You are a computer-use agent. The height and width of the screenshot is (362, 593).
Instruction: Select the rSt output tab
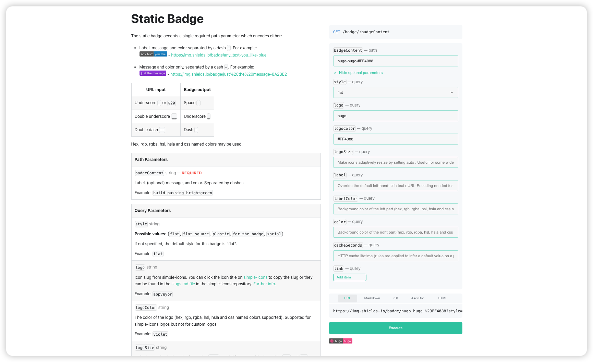coord(396,298)
